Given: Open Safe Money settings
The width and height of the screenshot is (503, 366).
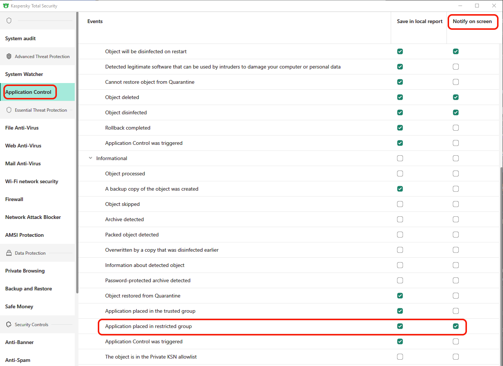Looking at the screenshot, I should (19, 307).
